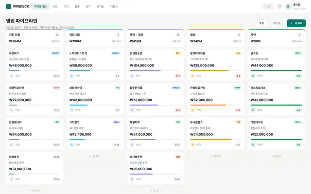
Task: Open the 담소반 deal card title
Action: pos(255,53)
